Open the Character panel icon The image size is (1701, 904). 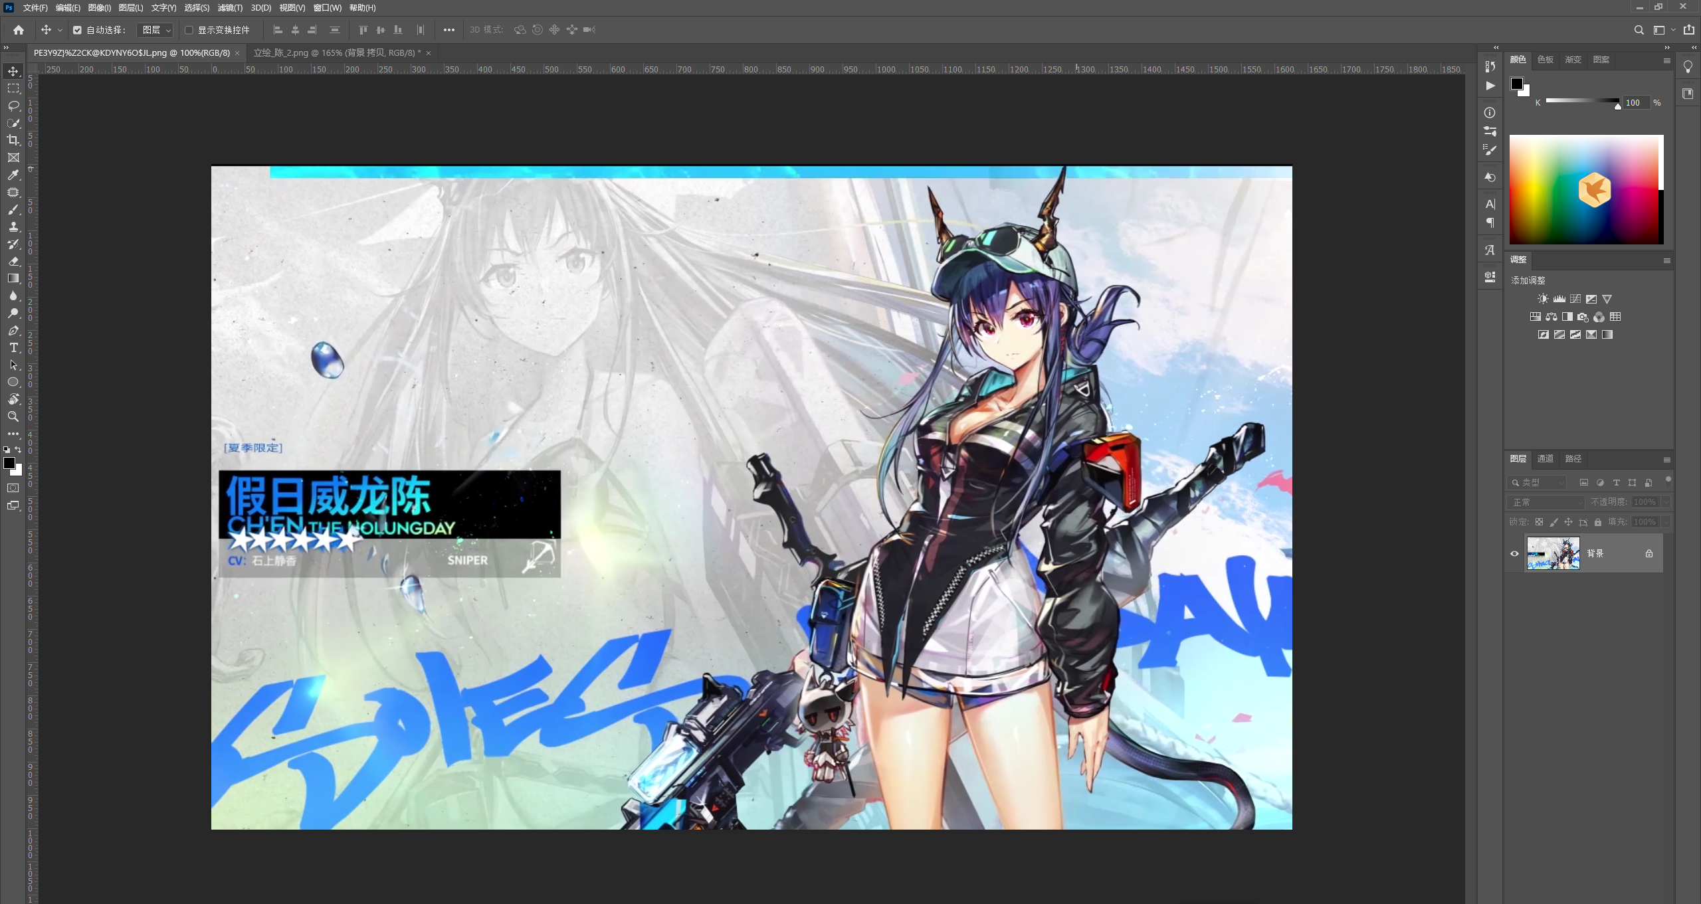[1490, 204]
